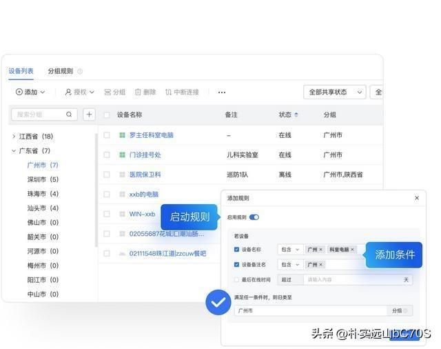This screenshot has height=349, width=441.
Task: Select 中山市 (0) in the group tree
Action: (x=43, y=295)
